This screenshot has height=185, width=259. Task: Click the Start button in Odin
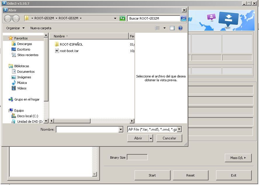[x=152, y=175]
